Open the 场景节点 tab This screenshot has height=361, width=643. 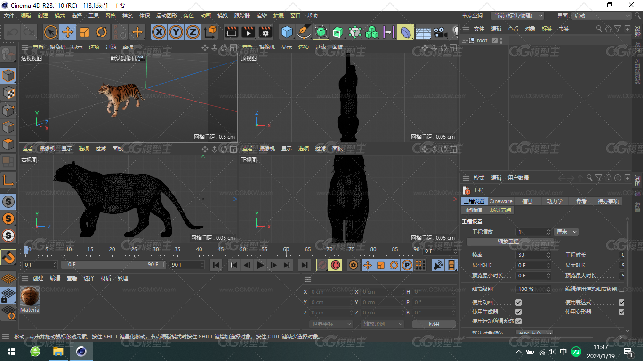501,210
